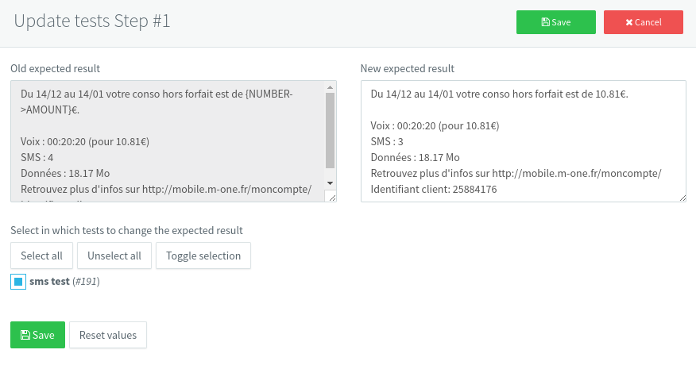This screenshot has height=369, width=696.
Task: Click the "Old expected result" label
Action: click(55, 69)
